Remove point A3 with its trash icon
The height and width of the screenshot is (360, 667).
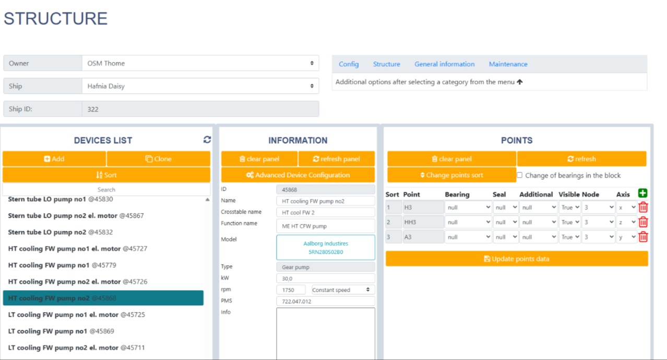pos(643,237)
